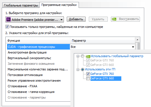Select Сглаживание - гамма-коррекция row
151x107 pixels.
click(x=38, y=92)
